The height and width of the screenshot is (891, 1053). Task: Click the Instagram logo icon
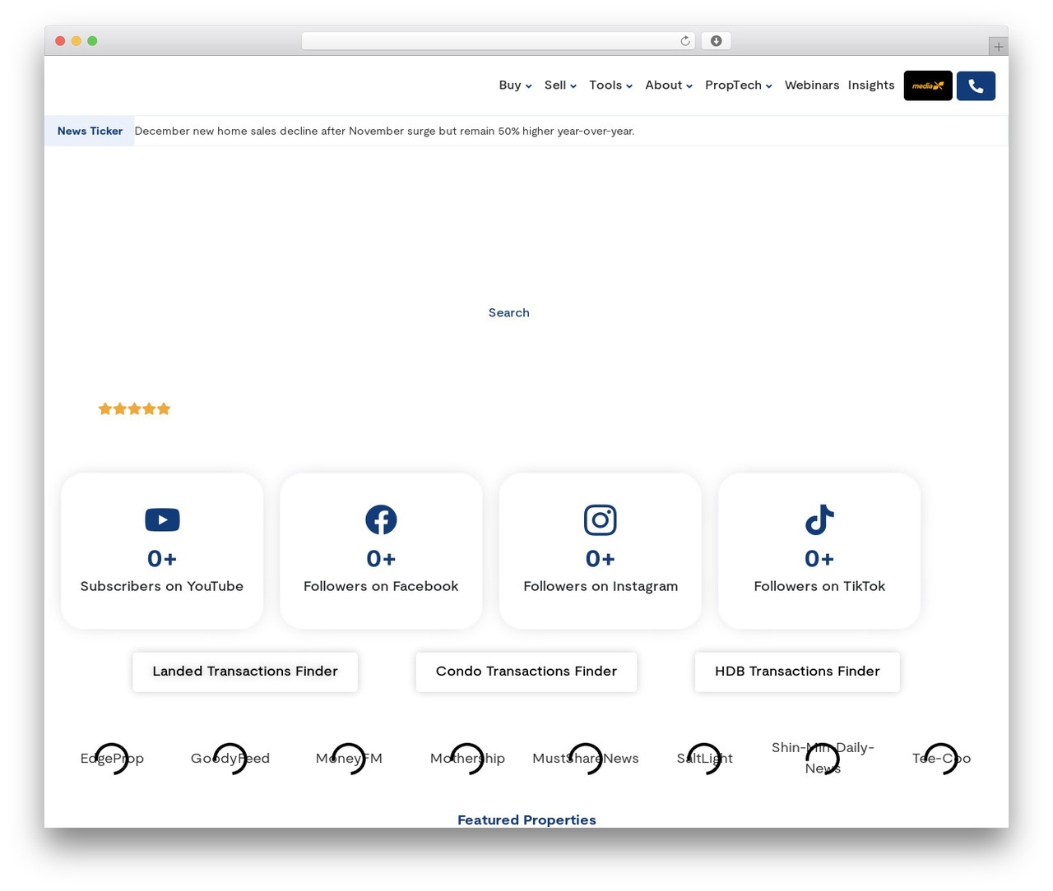tap(601, 519)
